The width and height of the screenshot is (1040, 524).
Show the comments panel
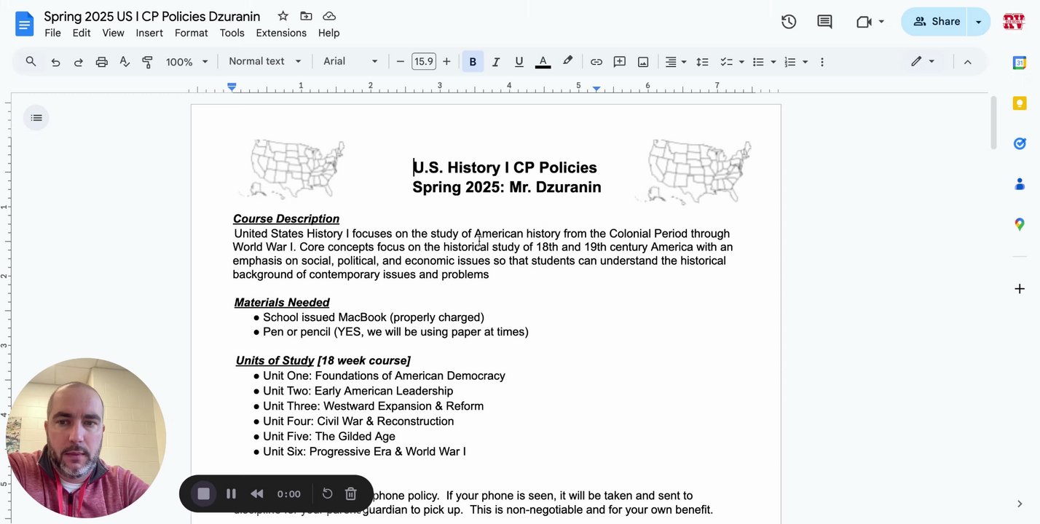[x=824, y=22]
